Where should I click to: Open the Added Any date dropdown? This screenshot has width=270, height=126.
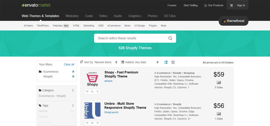(140, 62)
